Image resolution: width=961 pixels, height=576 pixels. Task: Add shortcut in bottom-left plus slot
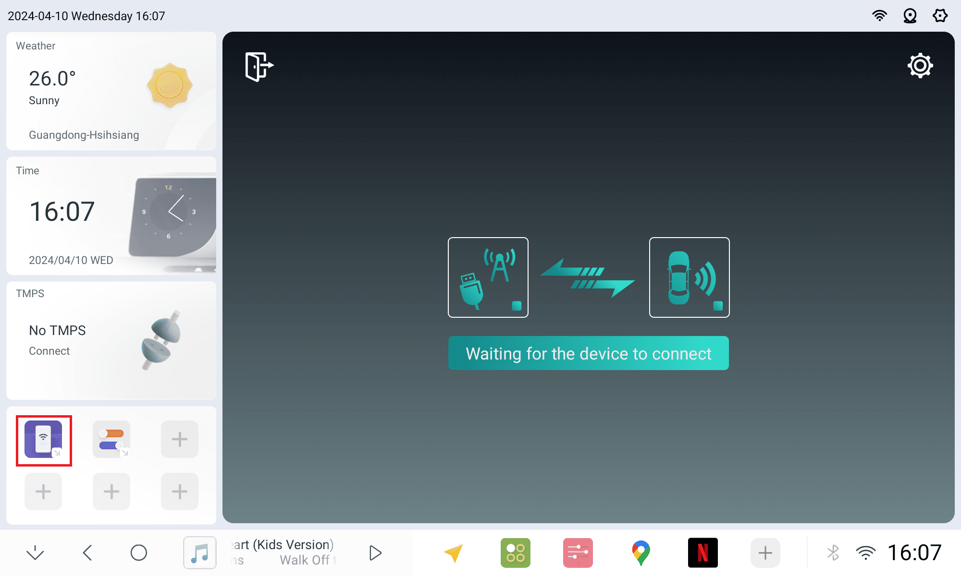(43, 492)
